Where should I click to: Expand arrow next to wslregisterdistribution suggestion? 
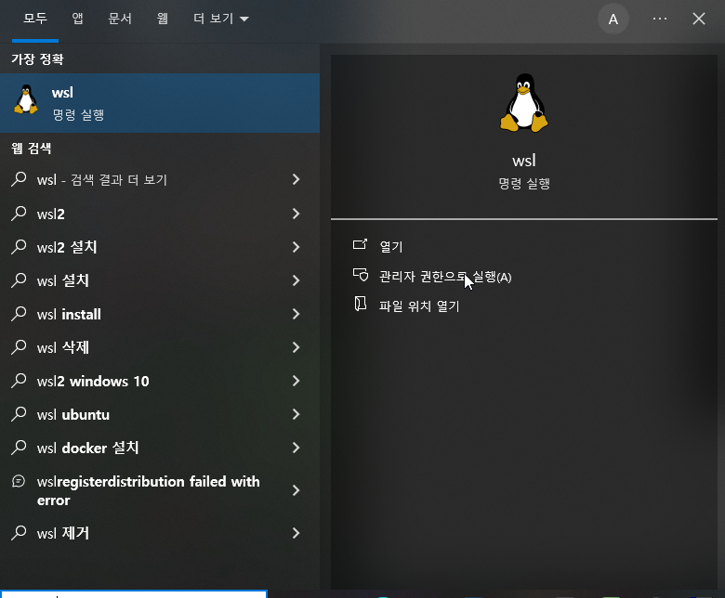point(296,490)
